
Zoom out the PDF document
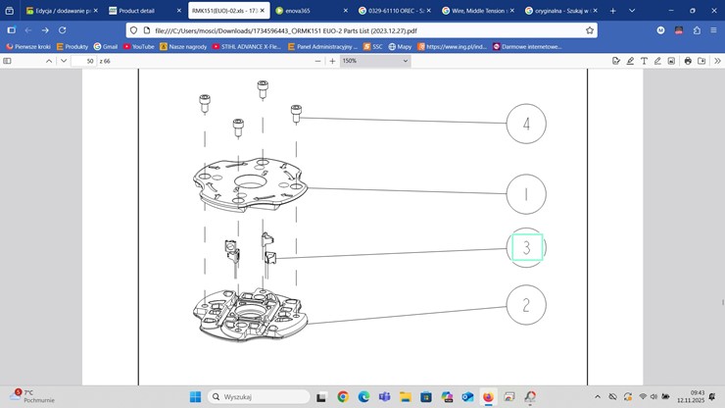pos(317,61)
